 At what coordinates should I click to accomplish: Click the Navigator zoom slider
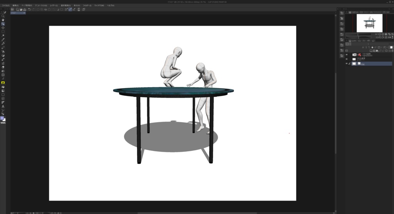358,34
